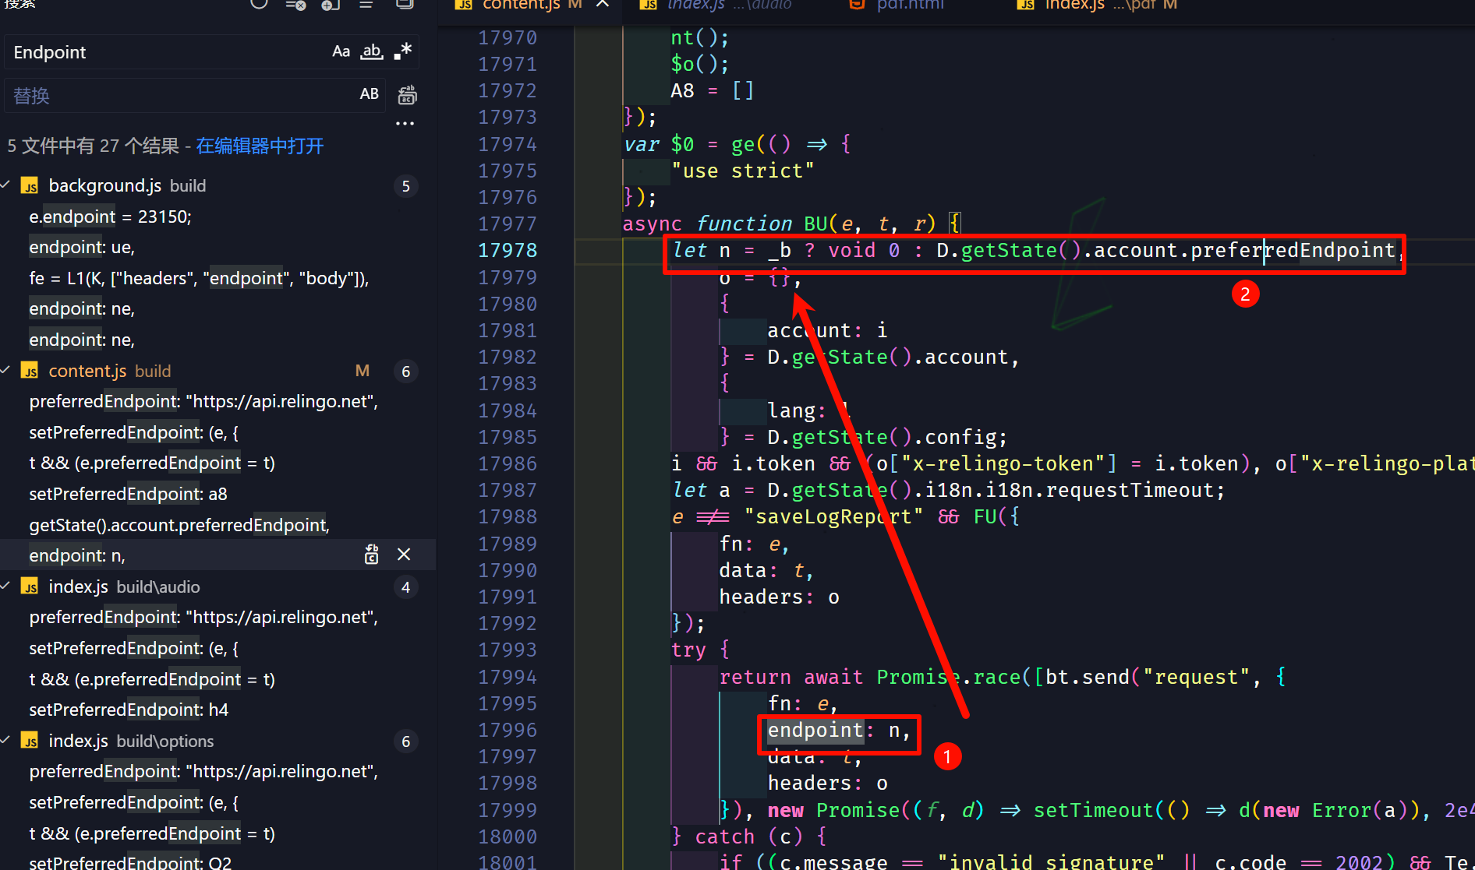Collapse the index.js build\options results group
This screenshot has height=870, width=1475.
(6, 741)
